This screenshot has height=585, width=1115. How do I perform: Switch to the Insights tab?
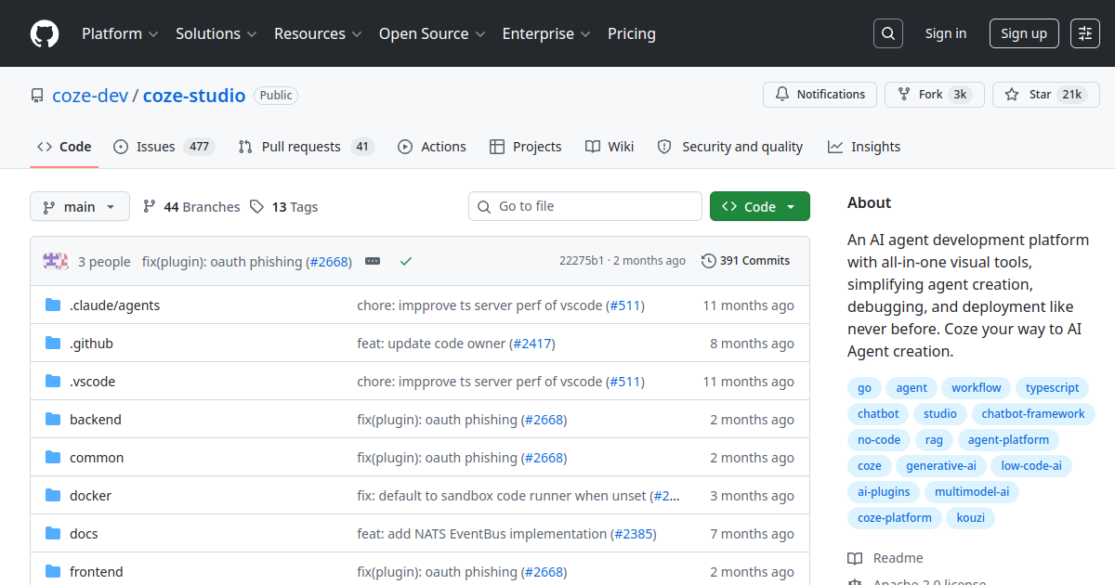(x=864, y=147)
